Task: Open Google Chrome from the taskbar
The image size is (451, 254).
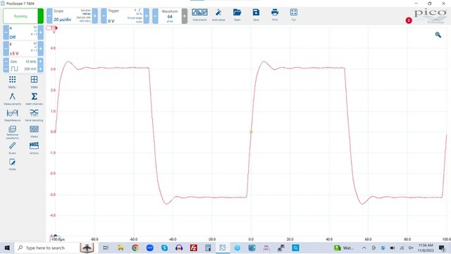Action: point(135,248)
